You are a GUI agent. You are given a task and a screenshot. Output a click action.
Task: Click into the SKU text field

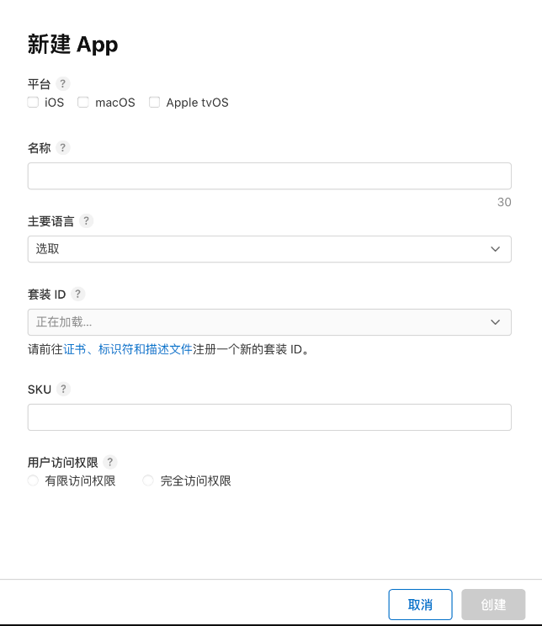coord(269,417)
